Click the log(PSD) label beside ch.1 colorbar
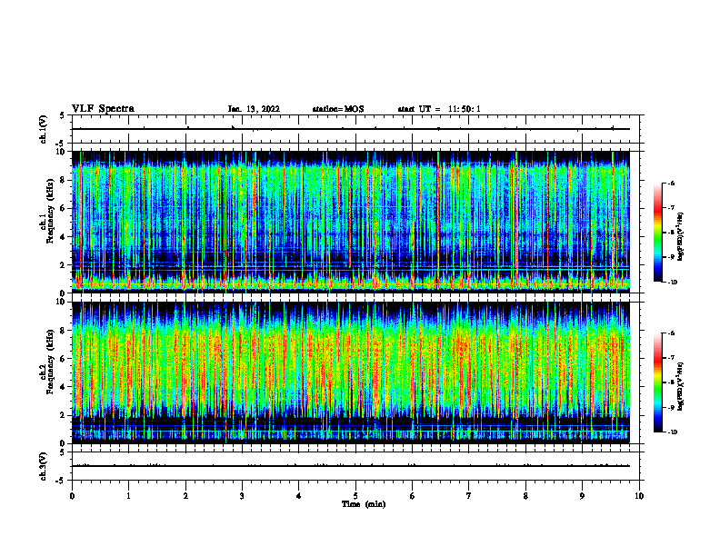 681,237
